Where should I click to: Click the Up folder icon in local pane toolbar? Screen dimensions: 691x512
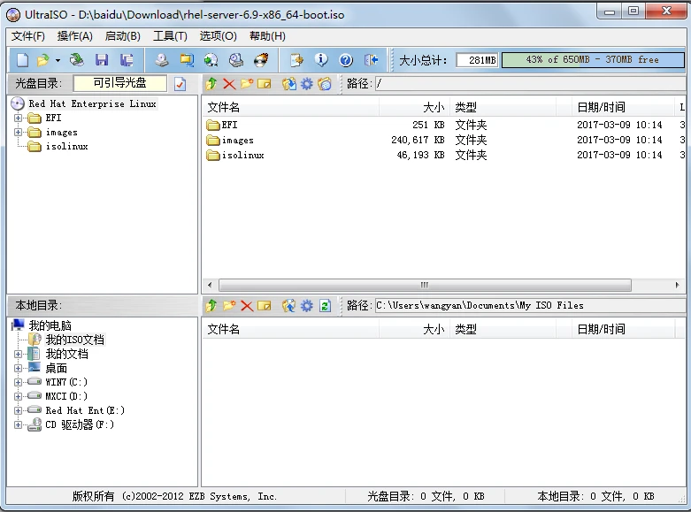[211, 305]
